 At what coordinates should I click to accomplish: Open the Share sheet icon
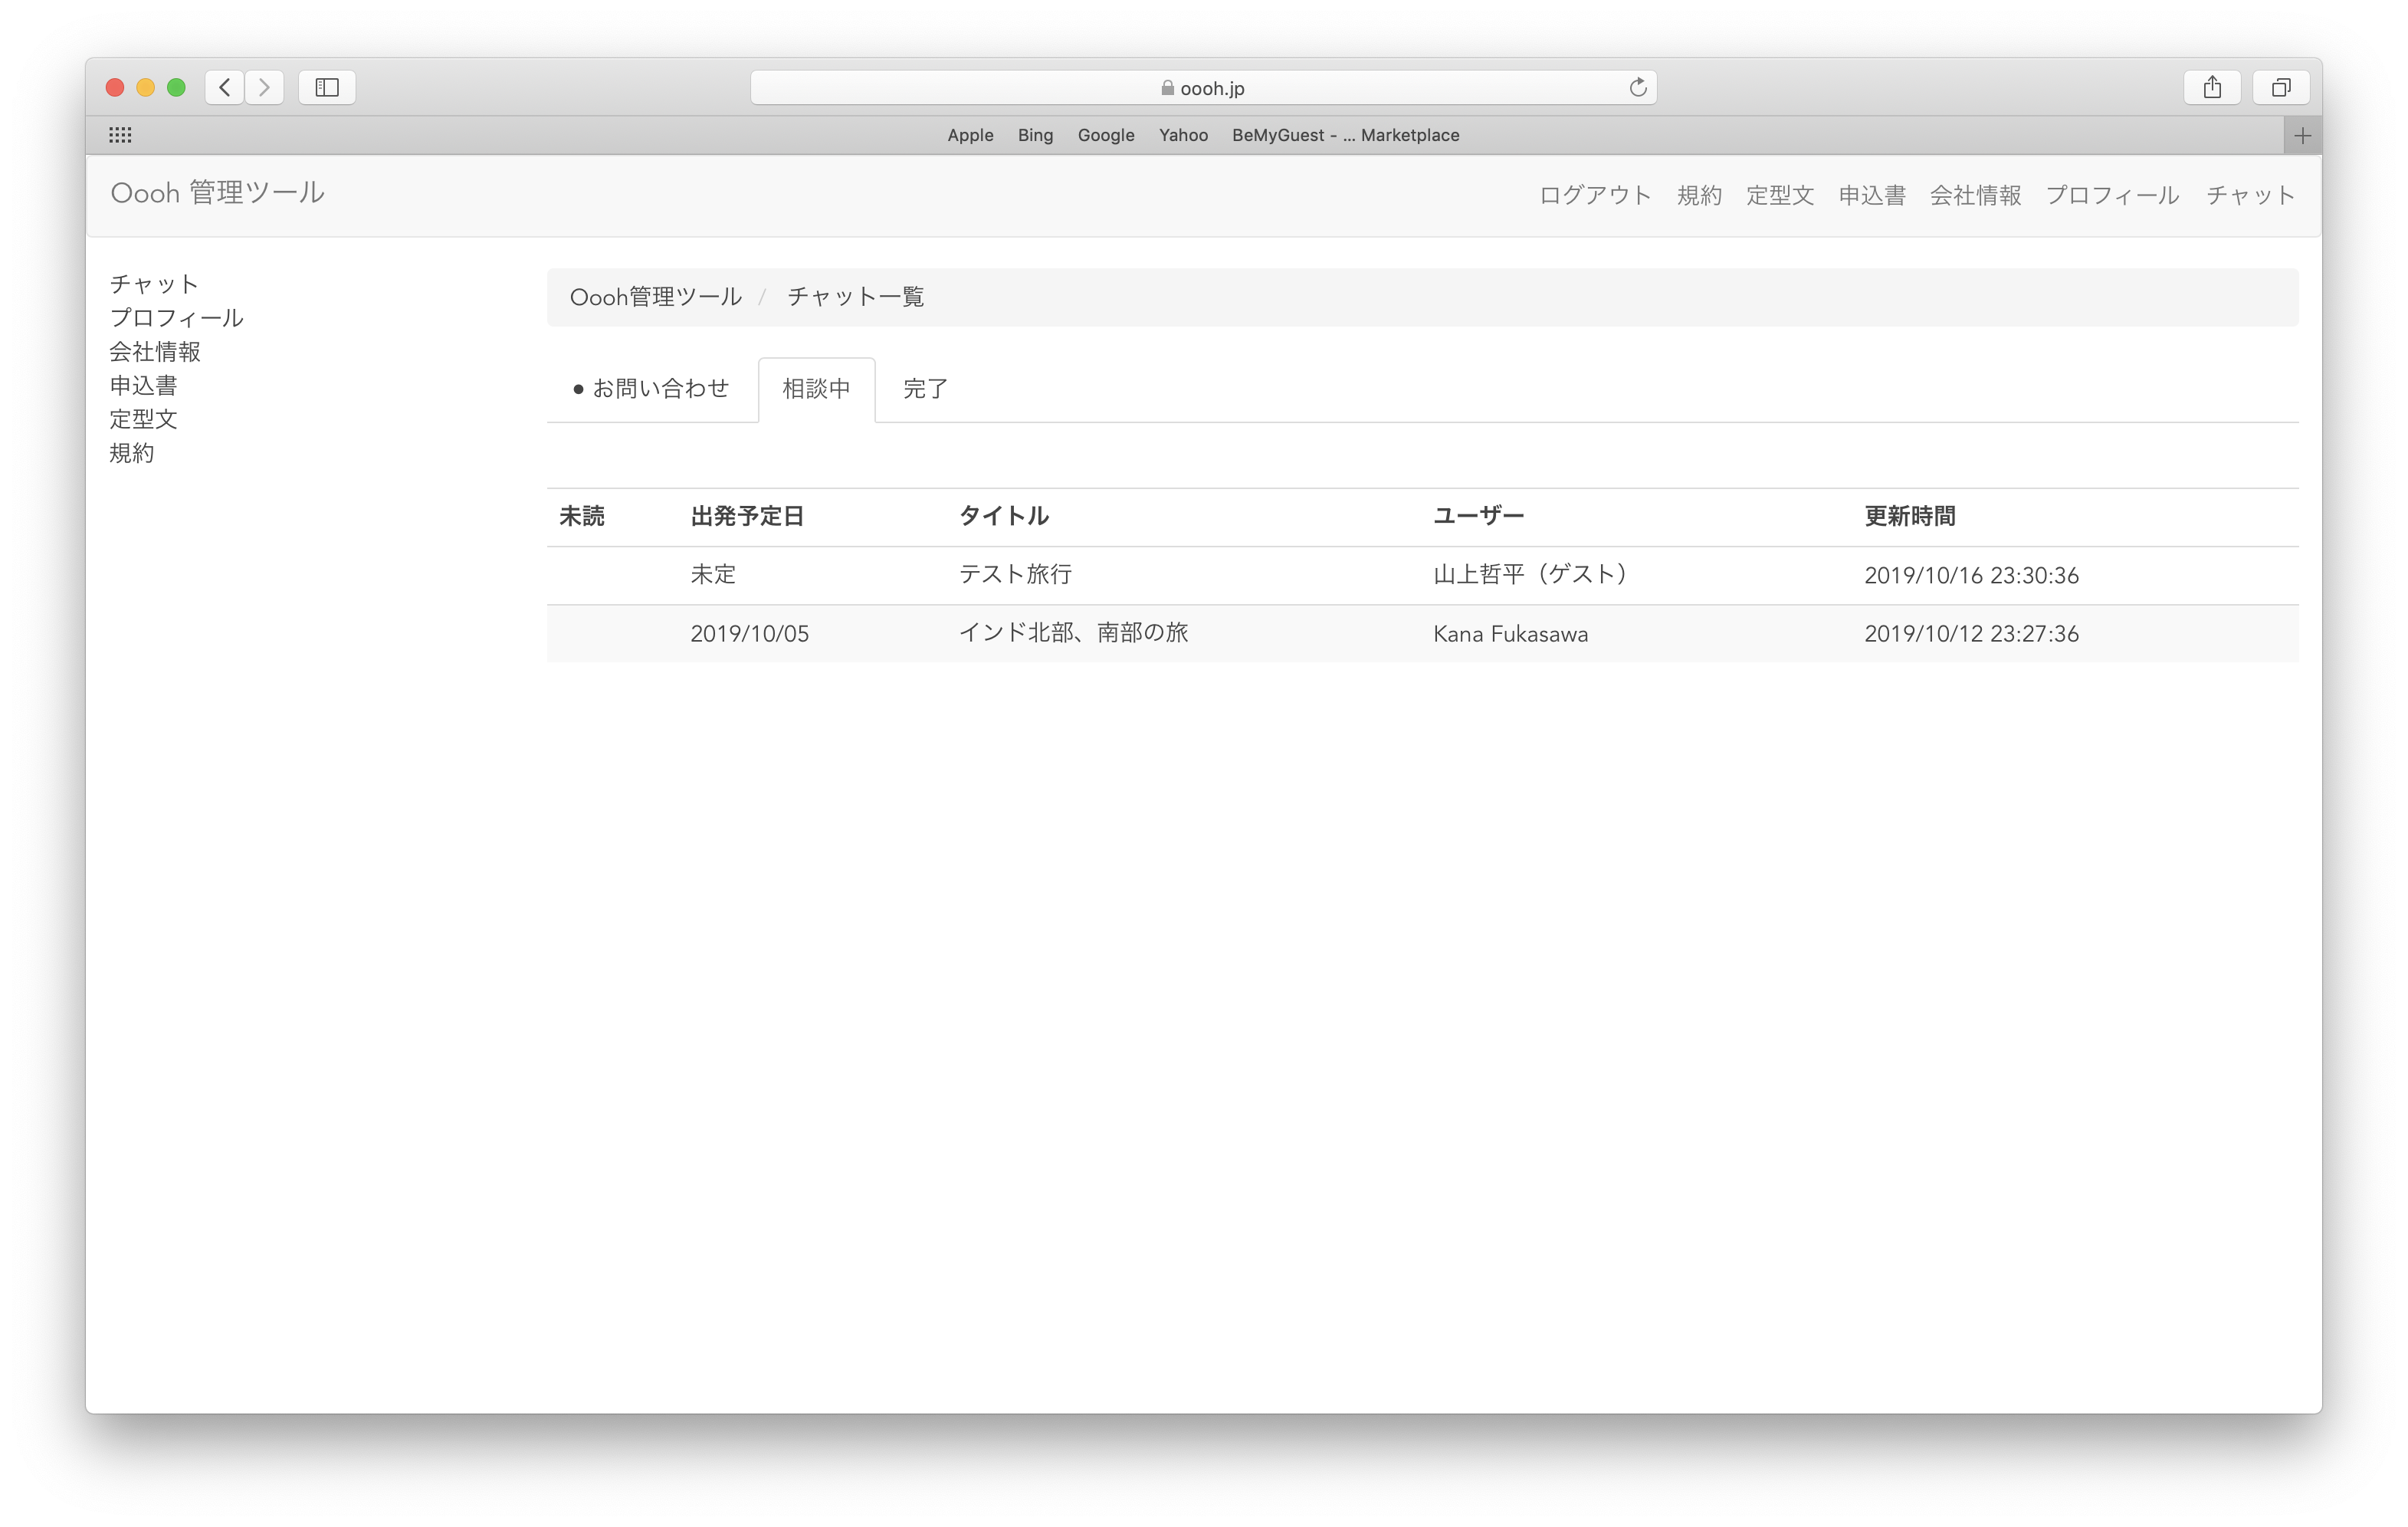point(2212,87)
